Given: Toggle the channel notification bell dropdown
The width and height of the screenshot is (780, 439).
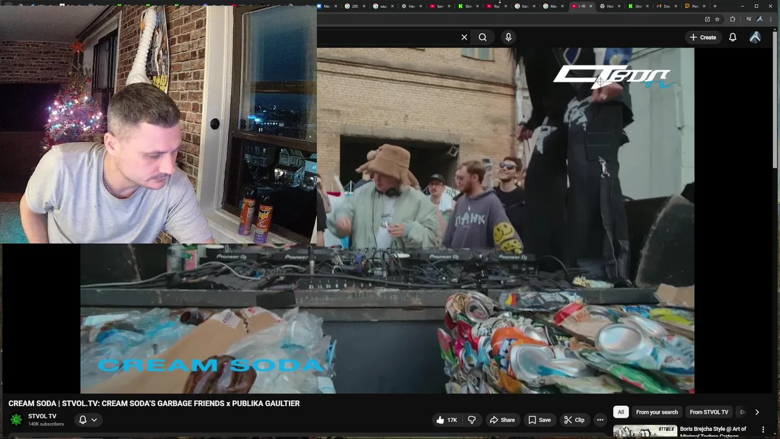Looking at the screenshot, I should point(88,419).
